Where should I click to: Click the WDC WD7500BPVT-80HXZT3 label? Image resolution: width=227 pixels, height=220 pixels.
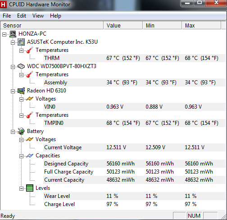coord(62,66)
